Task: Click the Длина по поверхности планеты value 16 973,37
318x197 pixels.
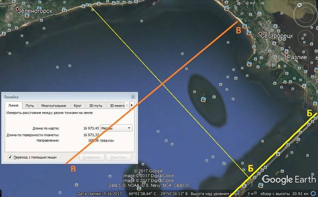Action: tap(91, 135)
